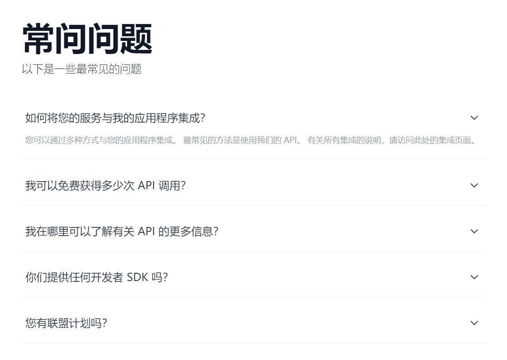Click the word SDK in the developer question
507x360 pixels.
click(x=137, y=277)
